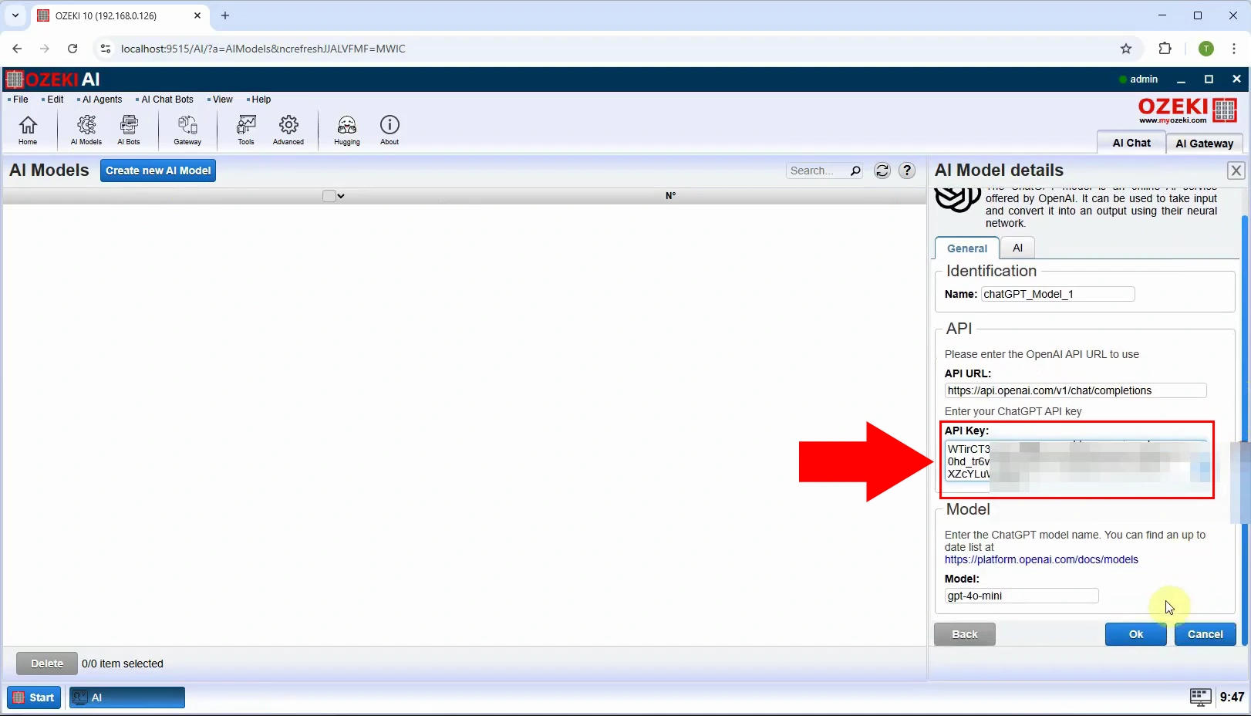The height and width of the screenshot is (716, 1251).
Task: Minimize the Ozeki AI inner window
Action: point(1181,79)
